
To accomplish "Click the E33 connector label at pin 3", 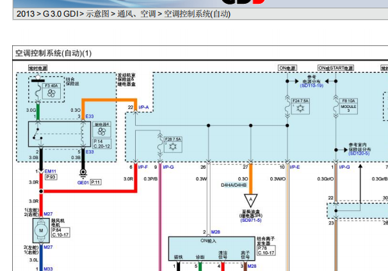I will [90, 116].
